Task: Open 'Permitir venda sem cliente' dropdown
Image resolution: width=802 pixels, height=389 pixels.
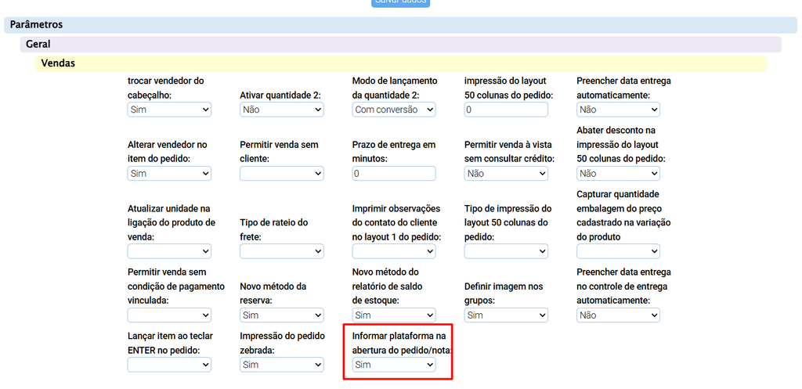Action: click(282, 173)
